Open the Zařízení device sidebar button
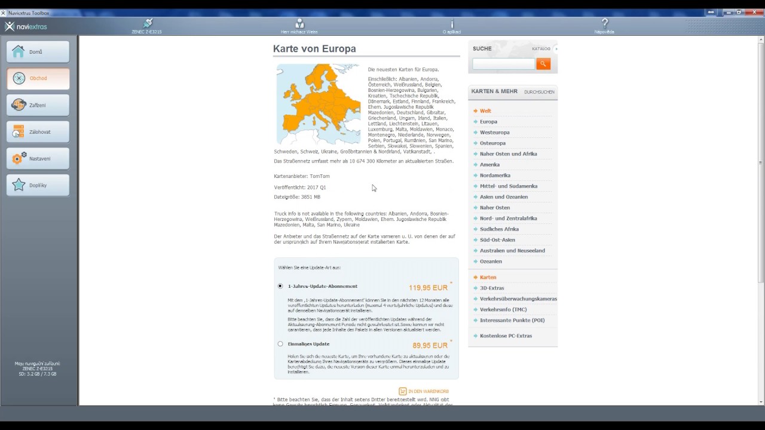765x430 pixels. tap(38, 105)
